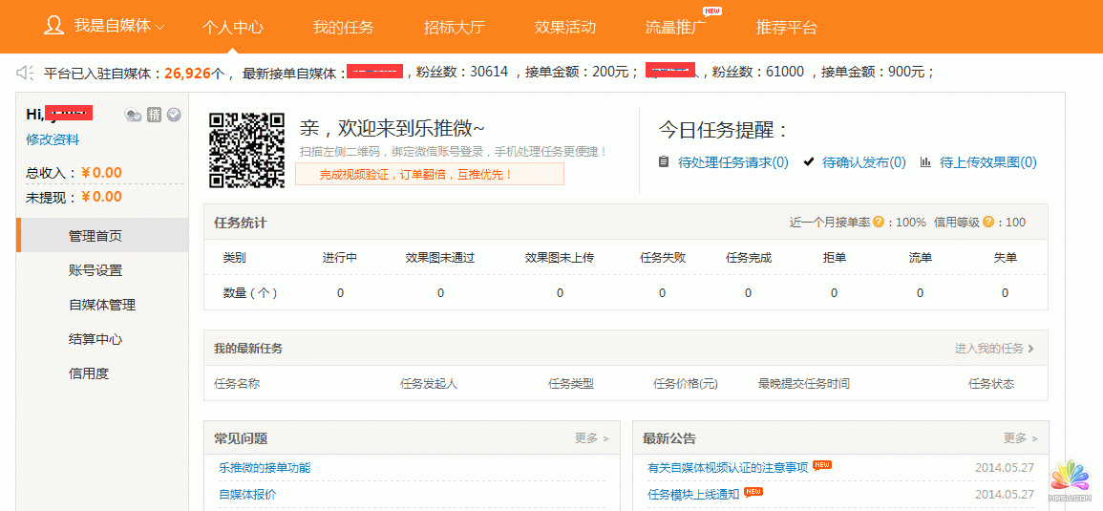Click the verified checkmark badge beside username

[x=174, y=116]
